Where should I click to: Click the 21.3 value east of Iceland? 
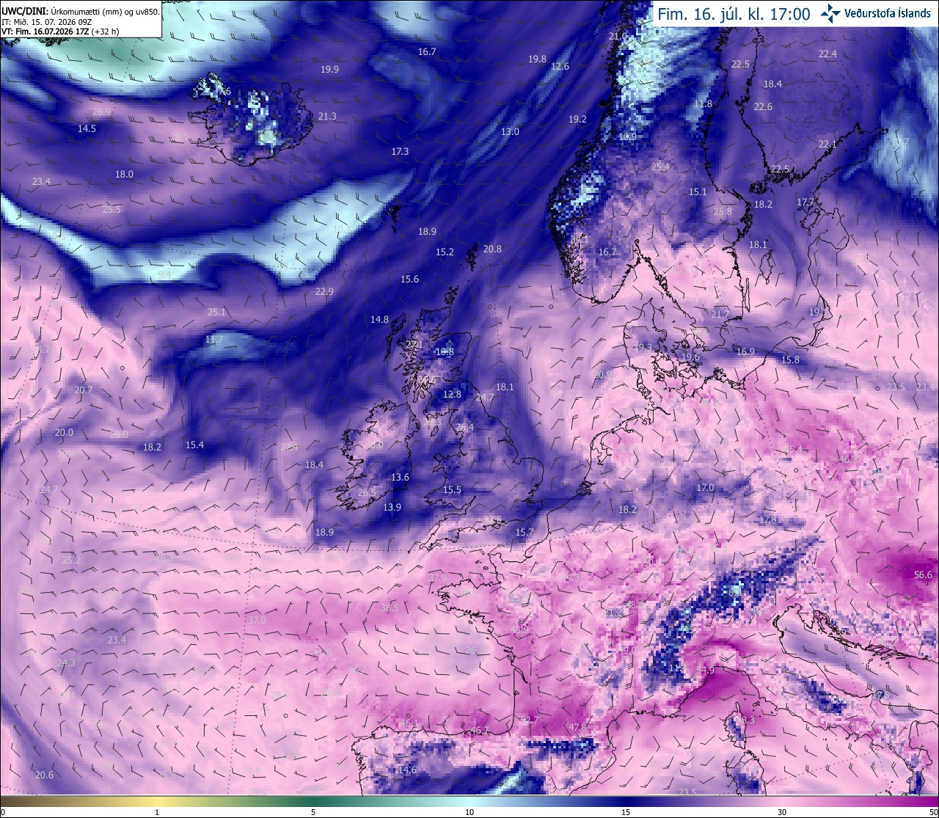[327, 116]
